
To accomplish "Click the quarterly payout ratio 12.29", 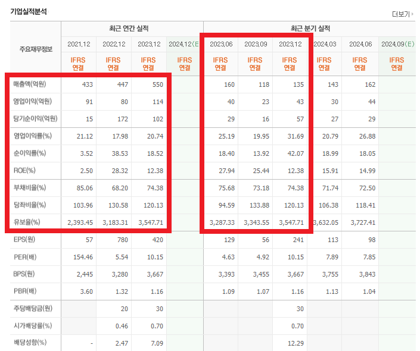I will coord(295,343).
